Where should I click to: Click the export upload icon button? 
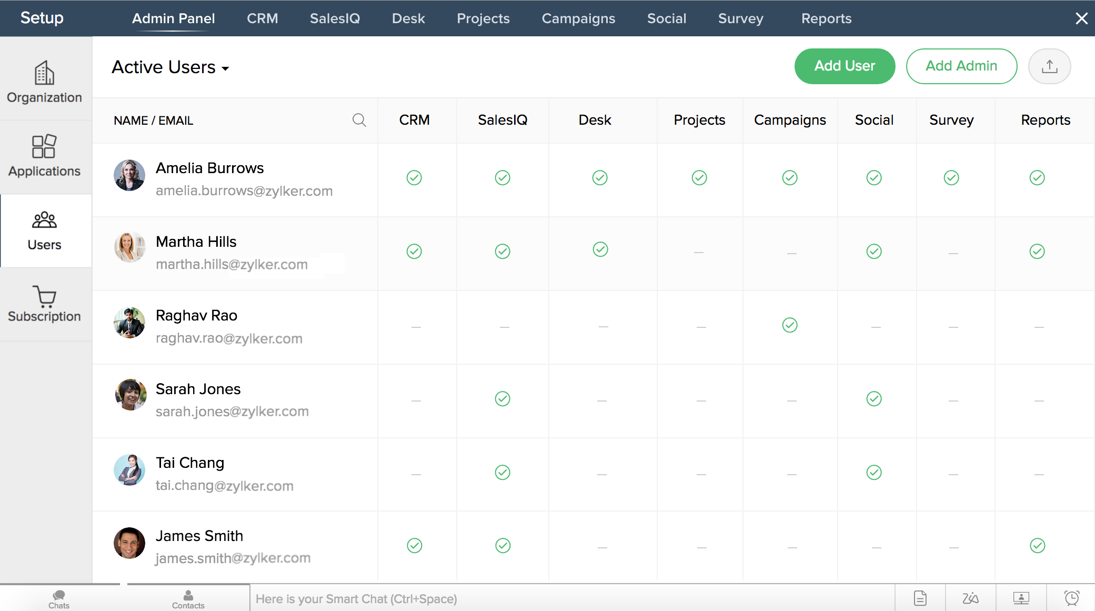[x=1049, y=66]
